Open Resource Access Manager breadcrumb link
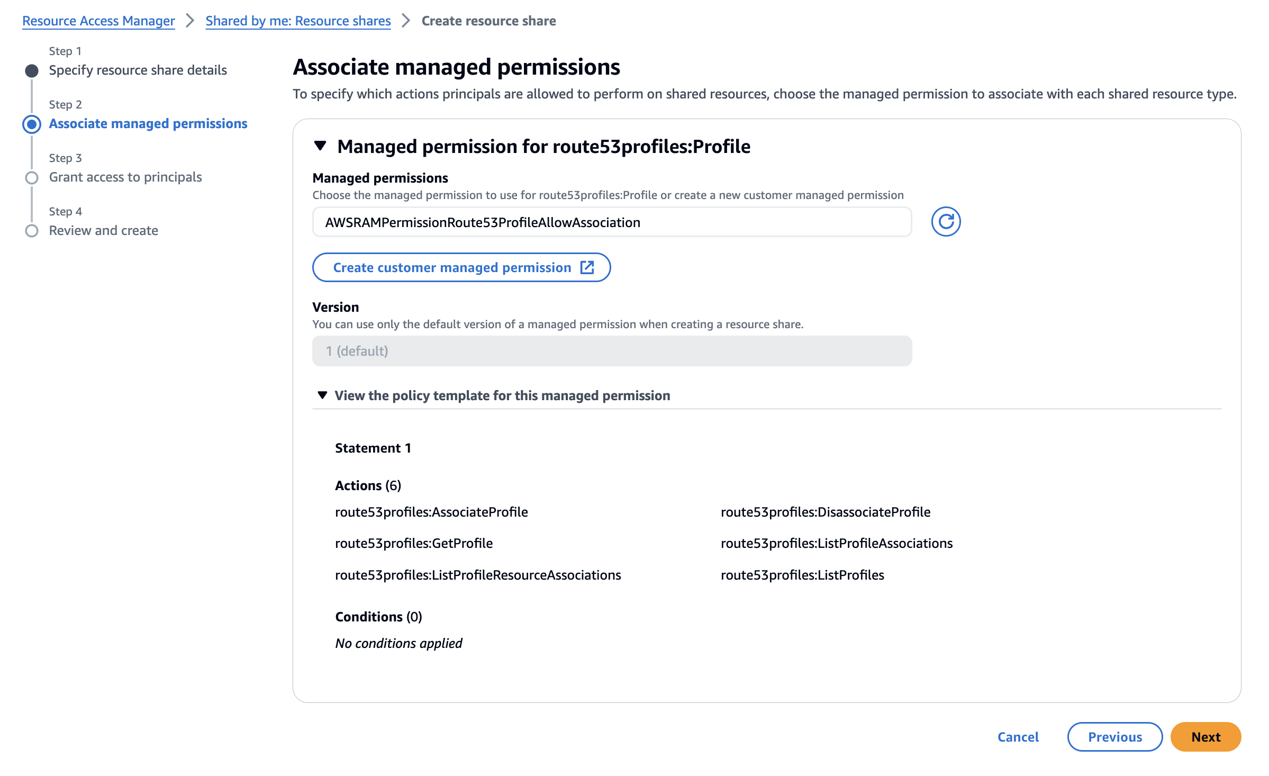Screen dimensions: 1269x776 pyautogui.click(x=98, y=21)
